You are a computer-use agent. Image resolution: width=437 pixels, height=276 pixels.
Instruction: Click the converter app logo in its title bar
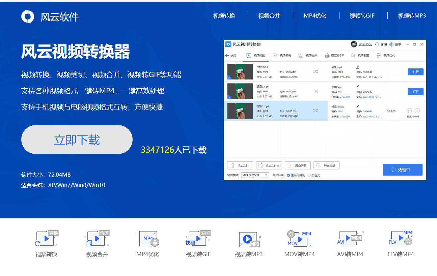pyautogui.click(x=228, y=44)
